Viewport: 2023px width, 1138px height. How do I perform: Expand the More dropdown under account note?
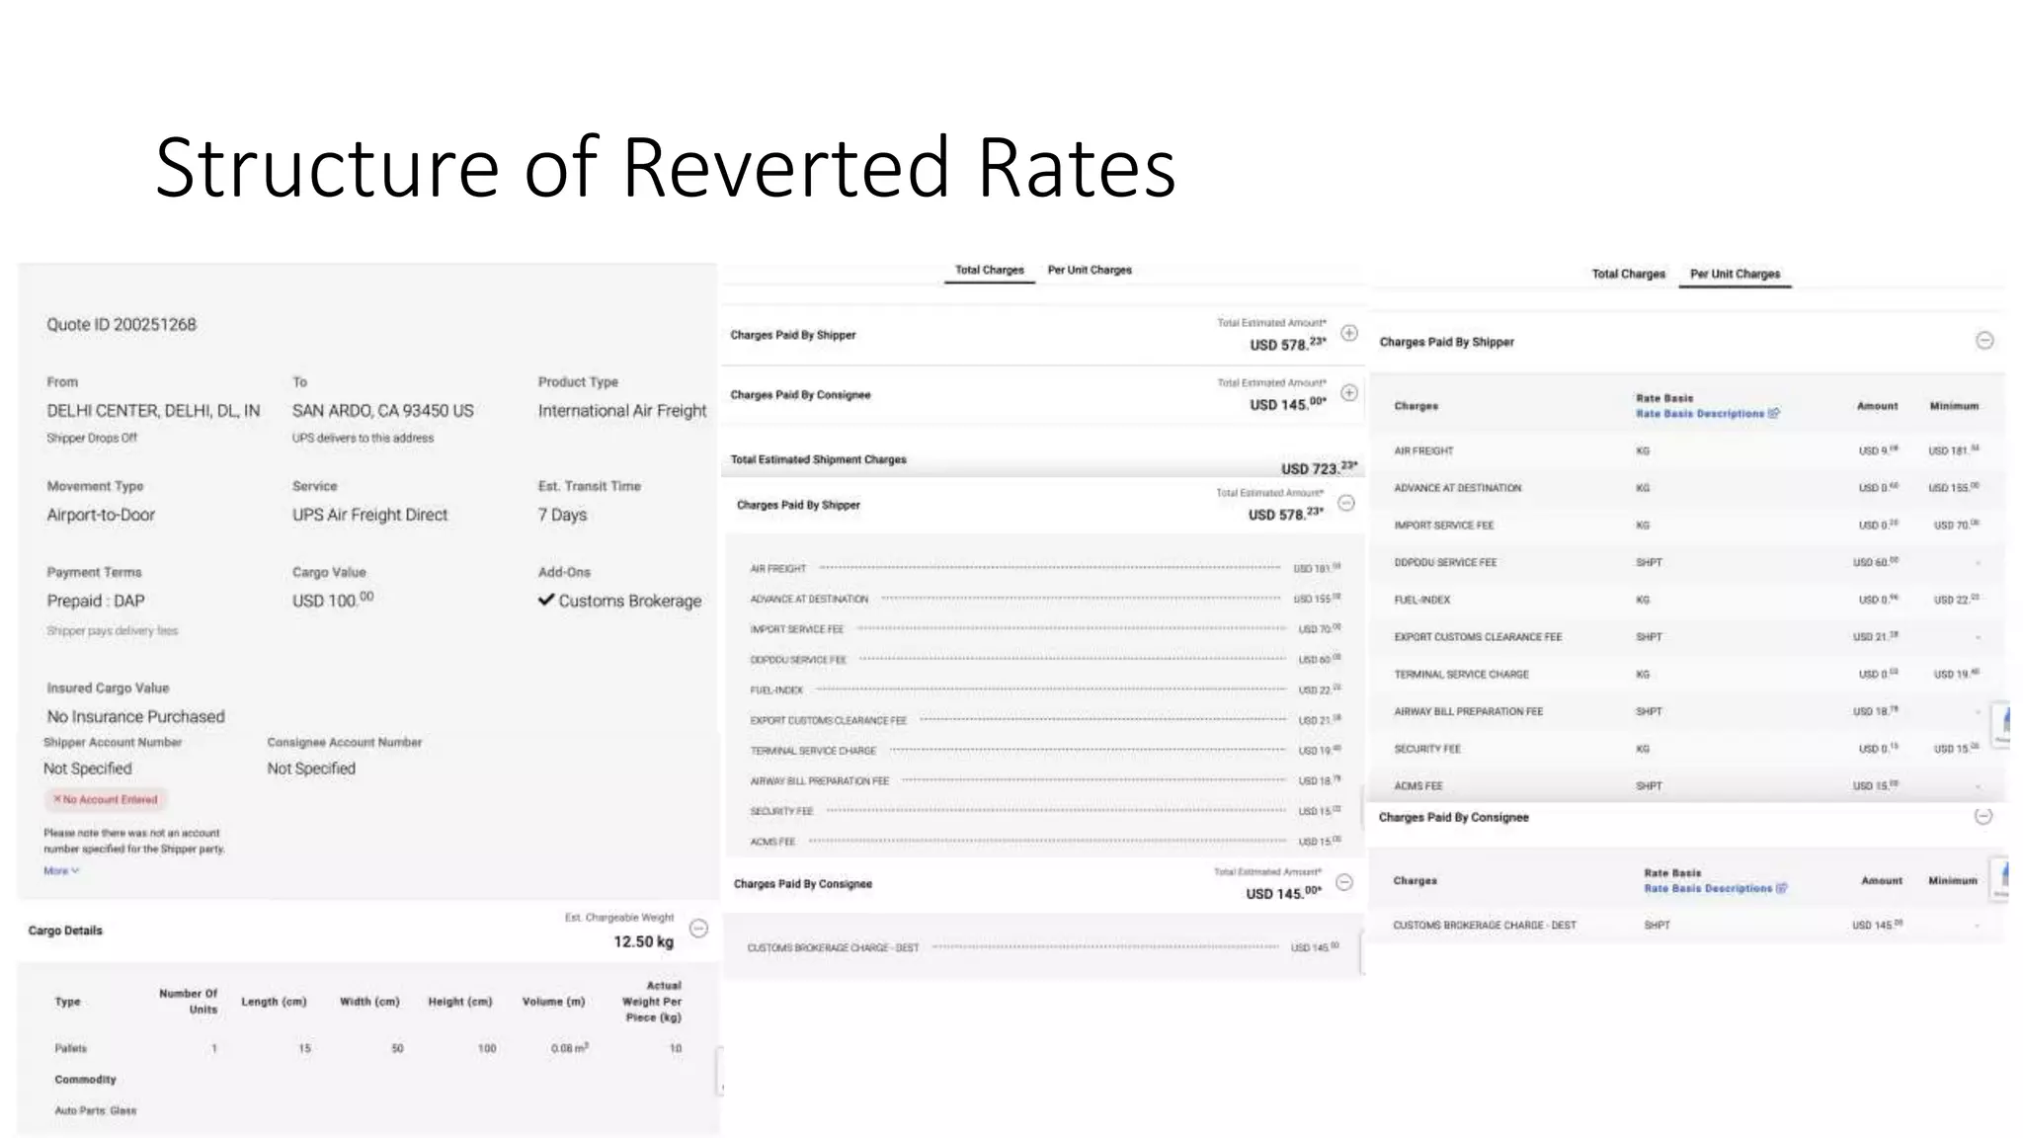click(61, 871)
